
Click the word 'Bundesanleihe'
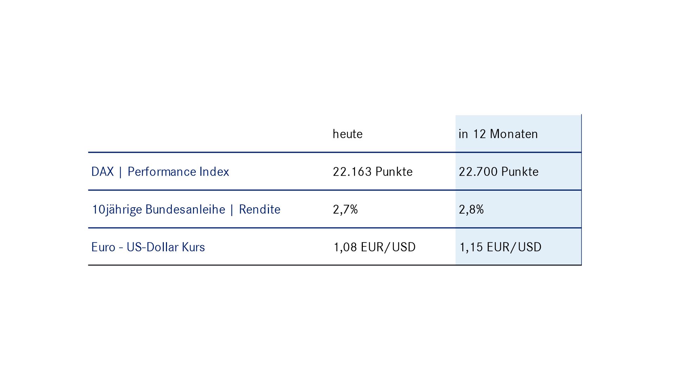pyautogui.click(x=185, y=209)
